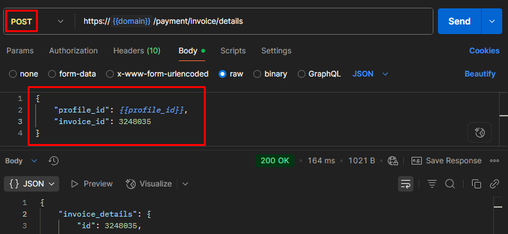Beautify the request body
Image resolution: width=508 pixels, height=234 pixels.
click(x=480, y=74)
